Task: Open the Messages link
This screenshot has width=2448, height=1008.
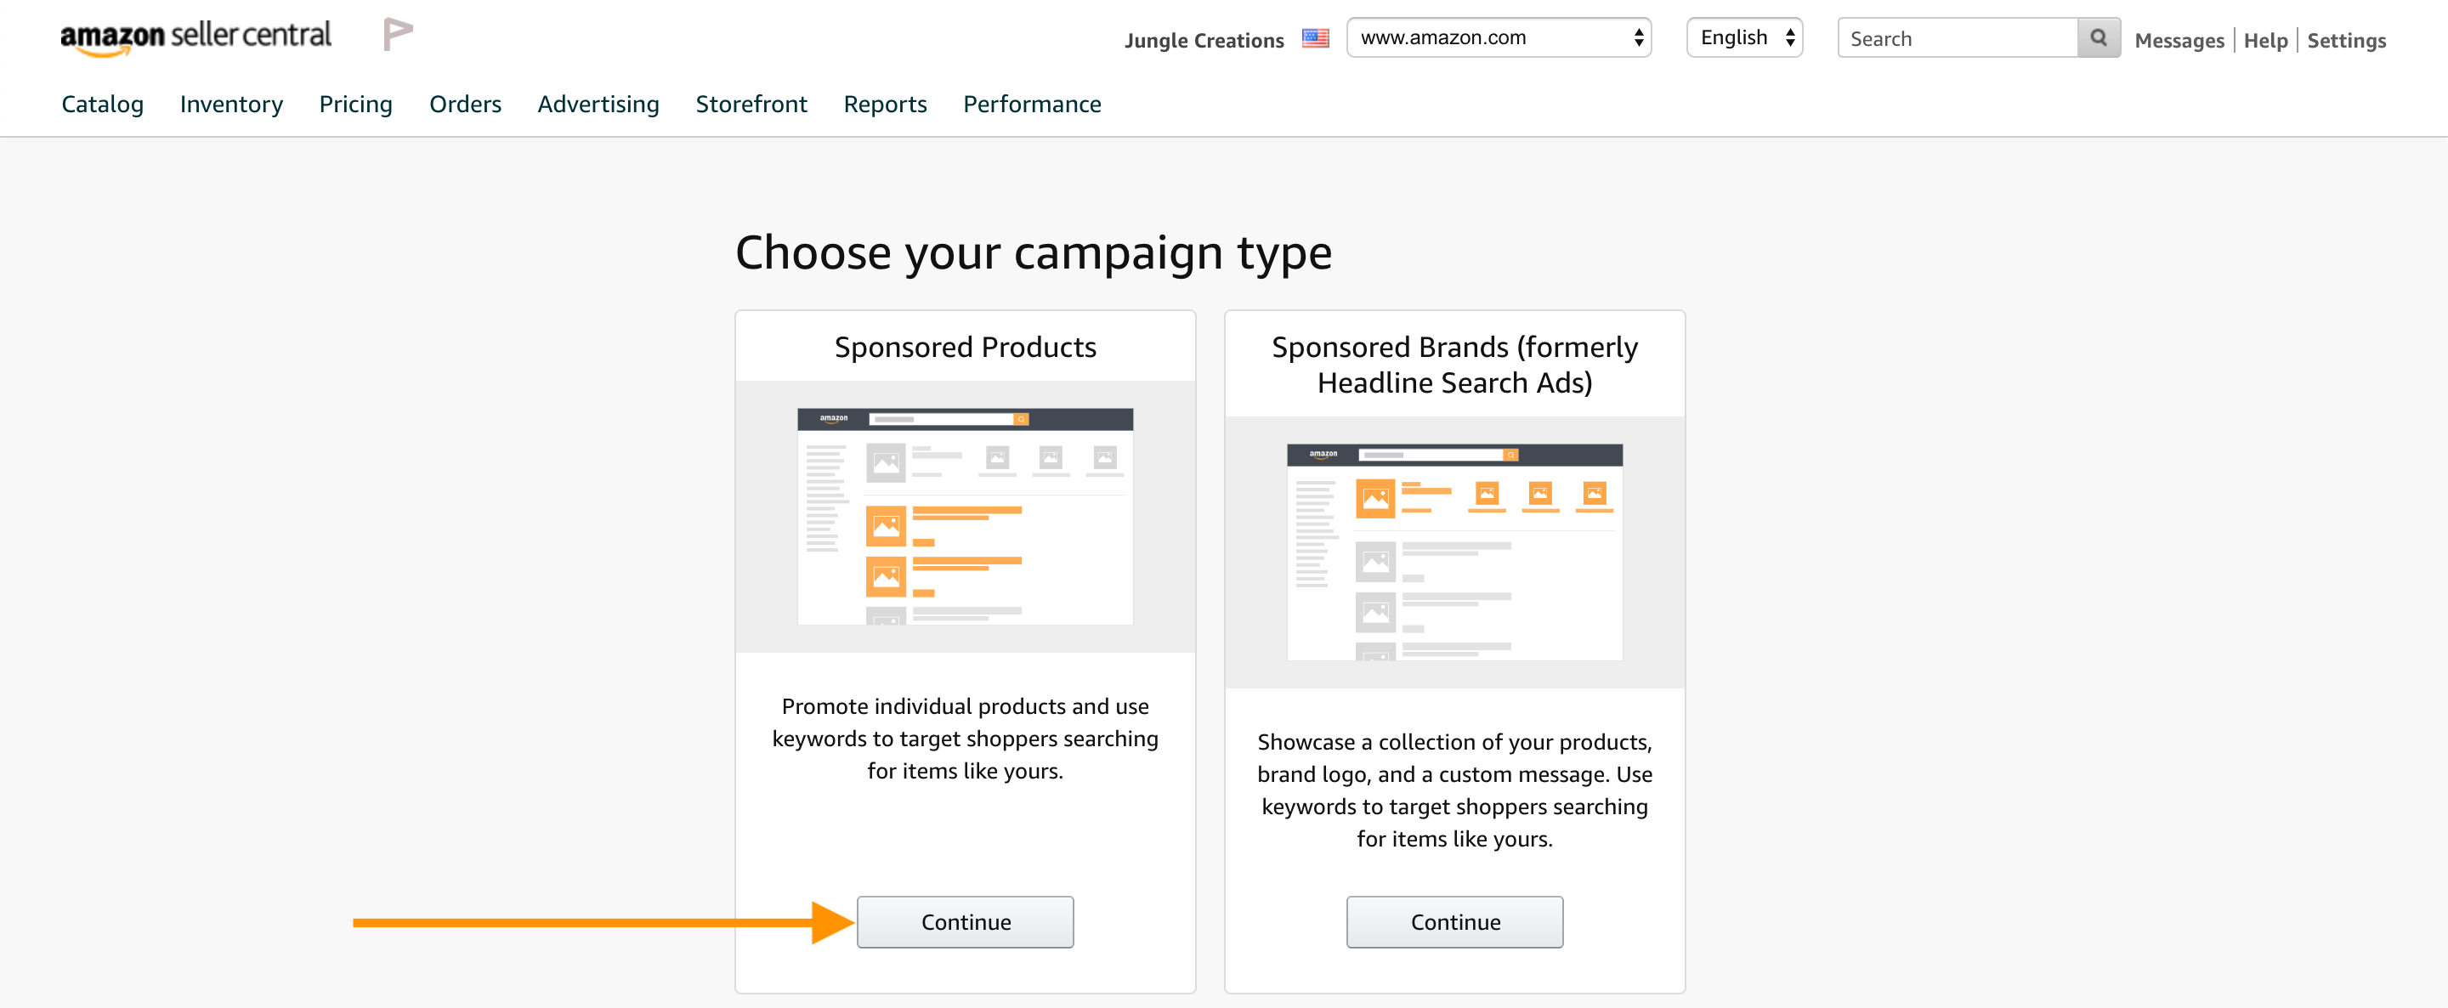Action: click(2179, 41)
